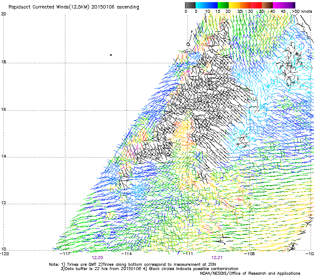Click the legend tick label '45'

tap(283, 11)
